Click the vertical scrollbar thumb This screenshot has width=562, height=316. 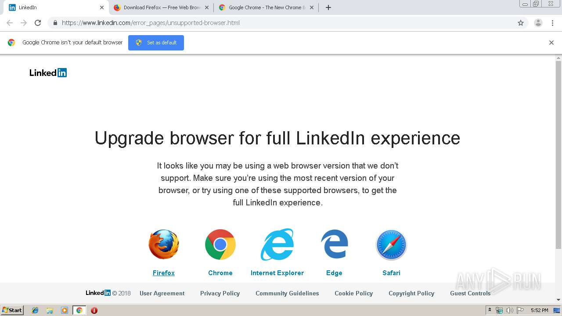[558, 155]
